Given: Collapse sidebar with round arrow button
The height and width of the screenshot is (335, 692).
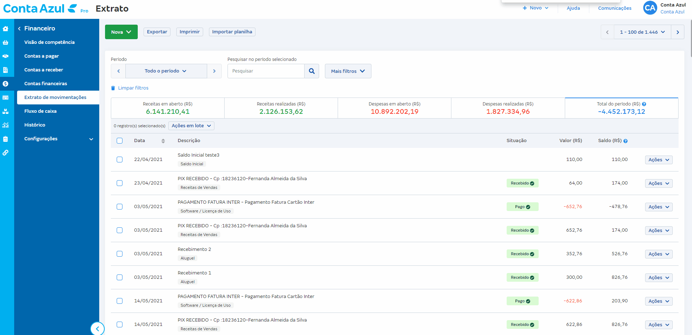Looking at the screenshot, I should coord(97,328).
